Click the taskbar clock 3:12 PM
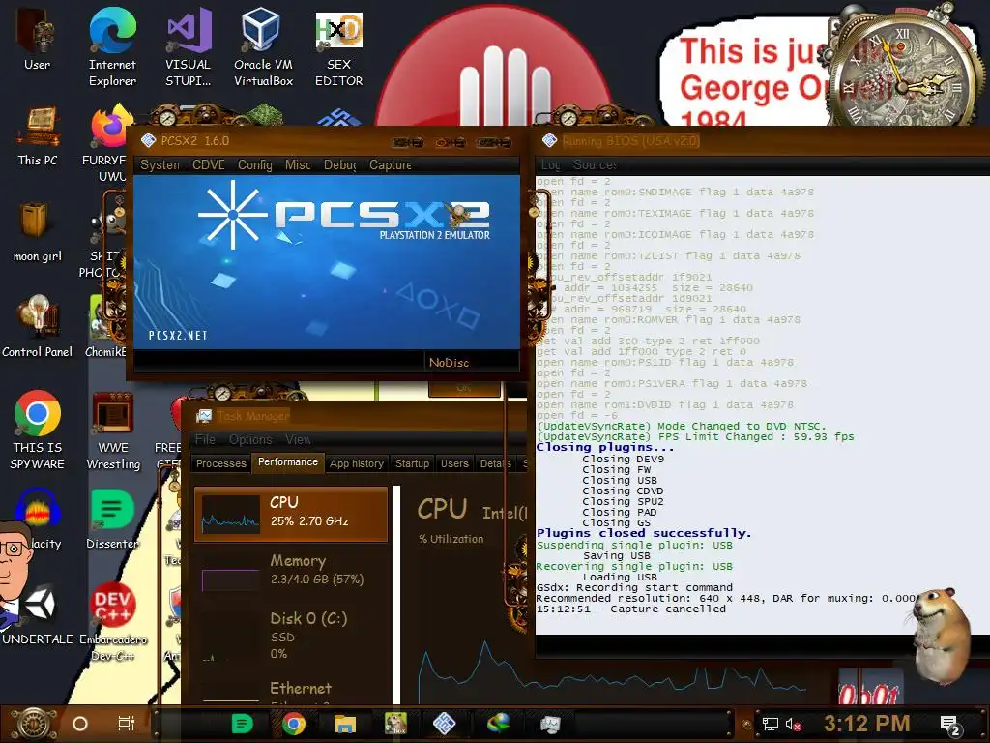 click(x=866, y=724)
